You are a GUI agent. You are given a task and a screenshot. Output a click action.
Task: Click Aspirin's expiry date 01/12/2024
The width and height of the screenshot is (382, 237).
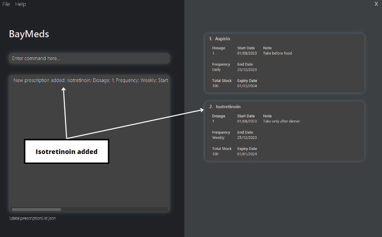[x=247, y=86]
